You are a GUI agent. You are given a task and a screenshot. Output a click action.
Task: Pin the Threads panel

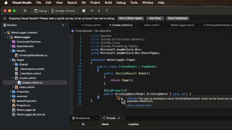coord(119,118)
